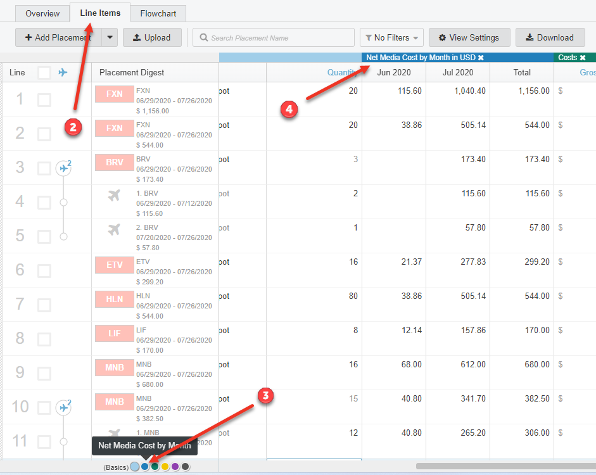Image resolution: width=596 pixels, height=475 pixels.
Task: Click the FXN vendor badge on line 1
Action: 115,94
